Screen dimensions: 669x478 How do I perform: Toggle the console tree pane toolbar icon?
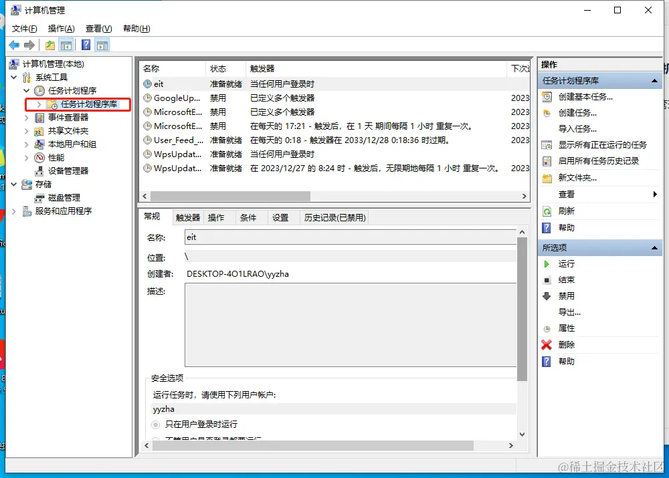tap(66, 45)
